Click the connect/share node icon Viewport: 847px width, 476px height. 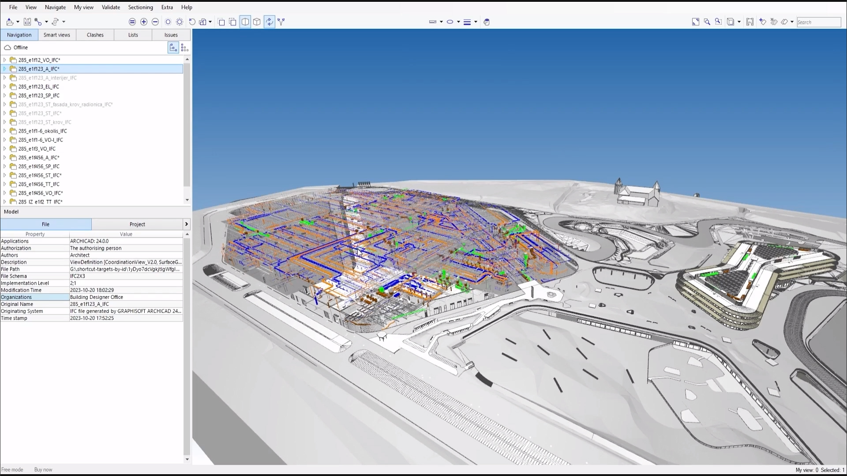click(x=38, y=22)
